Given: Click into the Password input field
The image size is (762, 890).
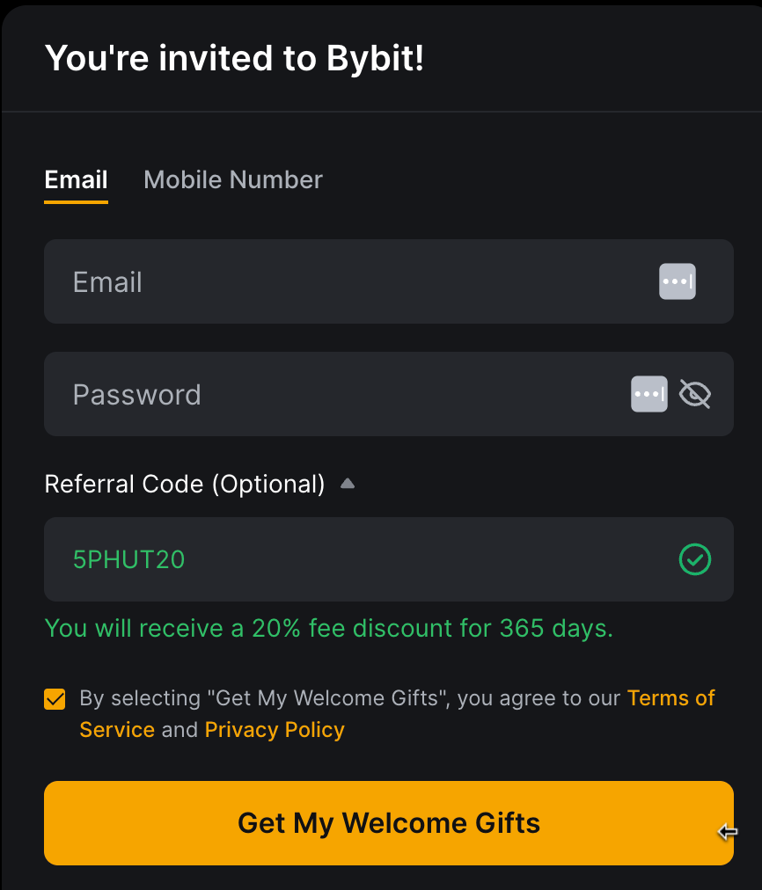Looking at the screenshot, I should click(x=352, y=394).
